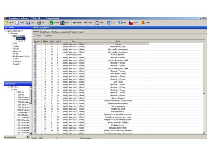Open the Konfigurace poplachu tab

(x=60, y=32)
